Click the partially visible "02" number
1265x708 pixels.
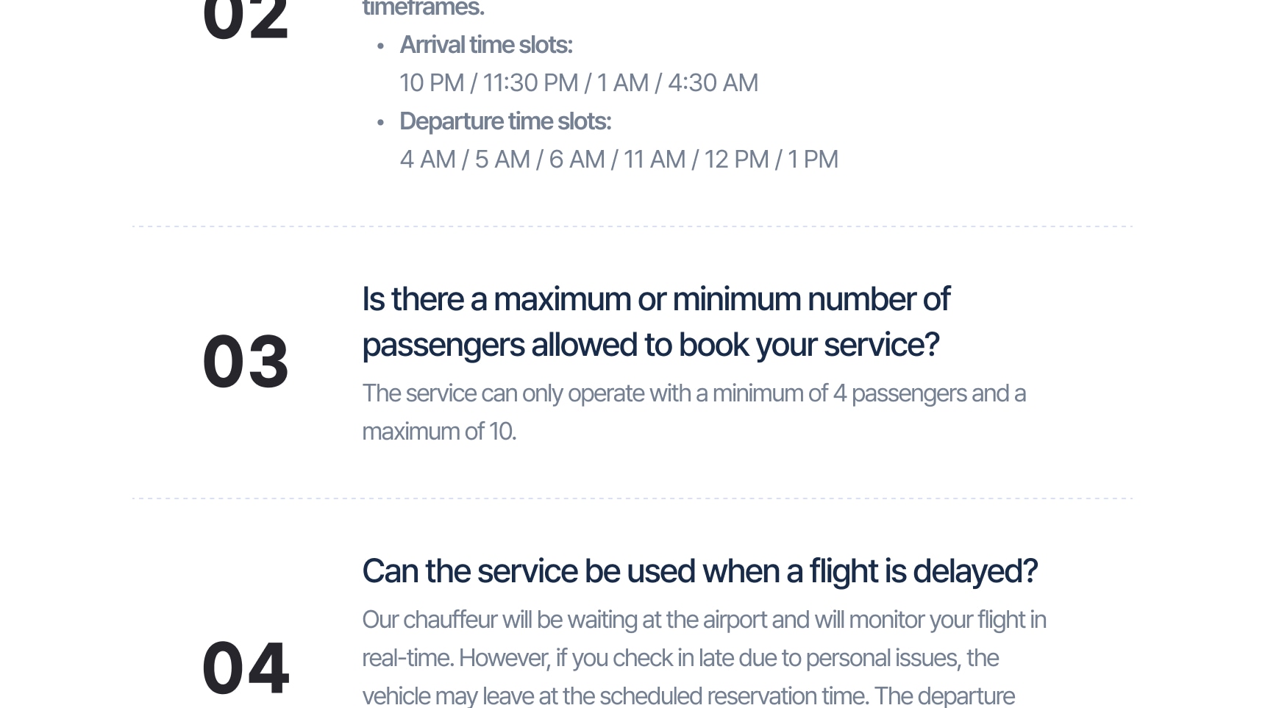(246, 19)
